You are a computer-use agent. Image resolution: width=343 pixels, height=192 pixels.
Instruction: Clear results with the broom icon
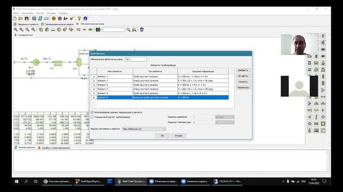71,19
